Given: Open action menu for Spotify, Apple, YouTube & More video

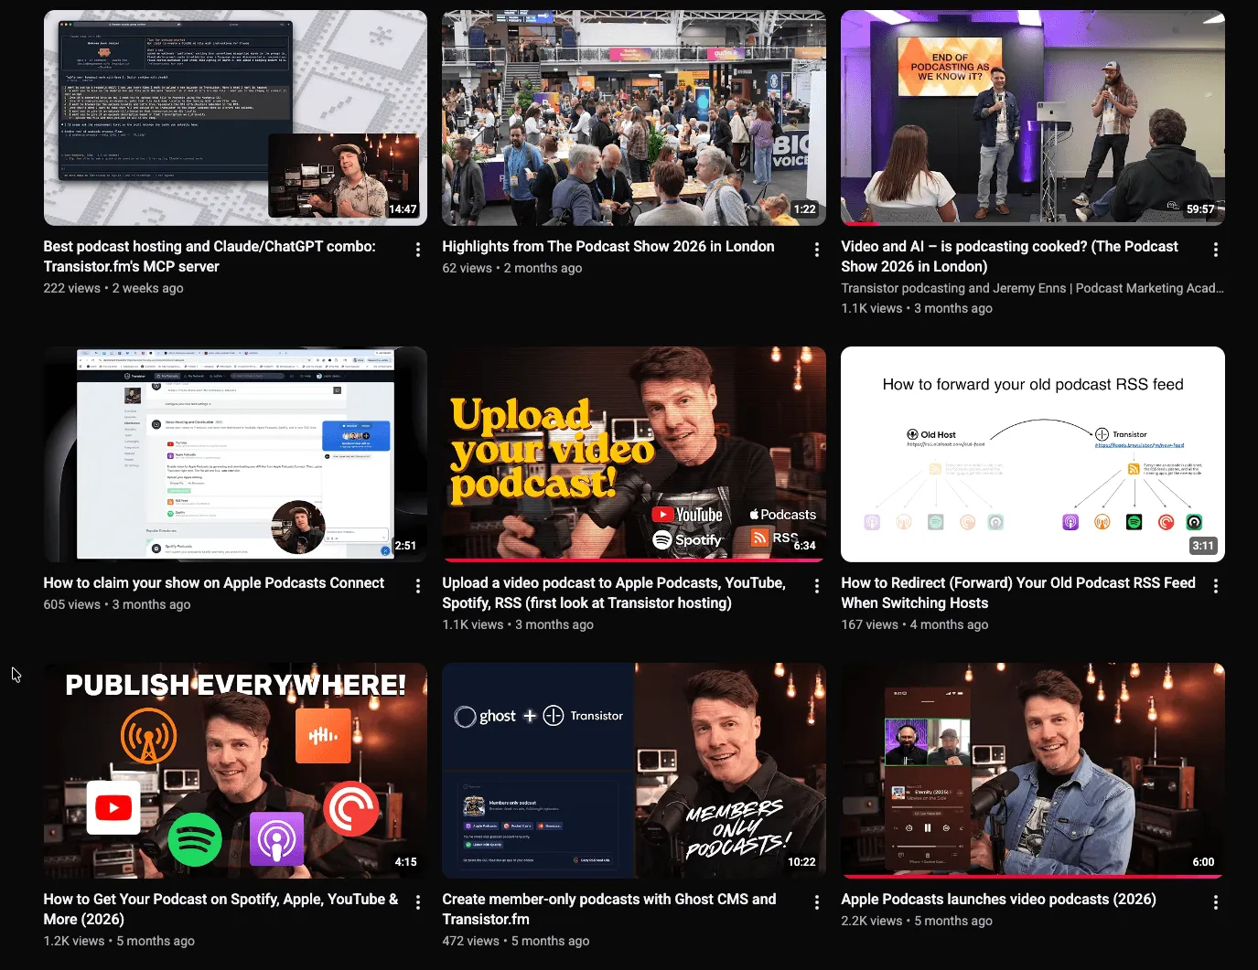Looking at the screenshot, I should 418,902.
